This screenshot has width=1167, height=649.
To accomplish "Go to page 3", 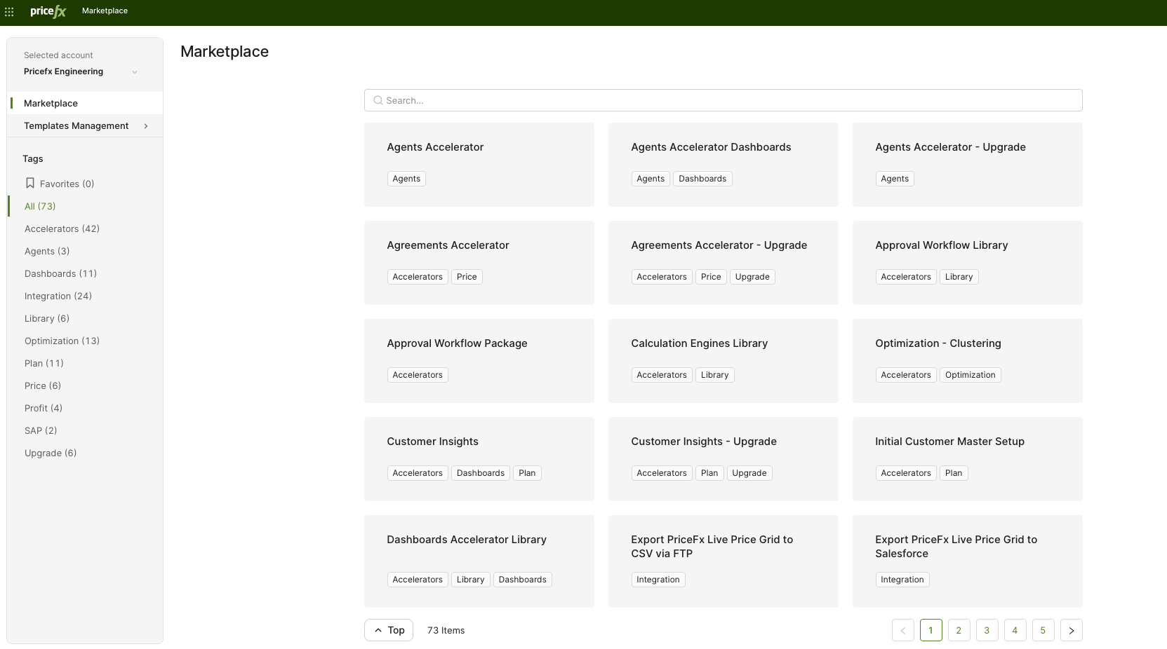I will pyautogui.click(x=987, y=630).
